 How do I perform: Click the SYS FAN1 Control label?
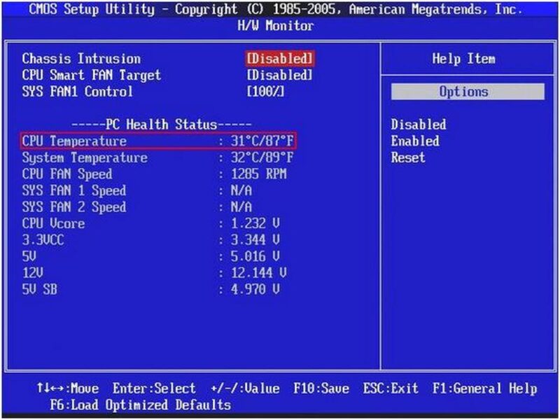[x=78, y=92]
